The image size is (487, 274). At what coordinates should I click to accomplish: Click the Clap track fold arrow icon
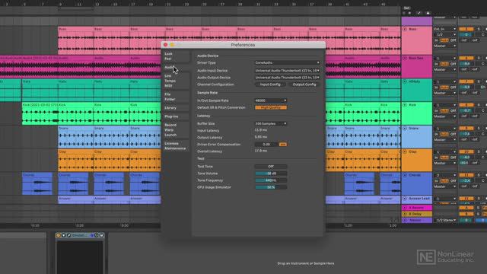pyautogui.click(x=405, y=151)
